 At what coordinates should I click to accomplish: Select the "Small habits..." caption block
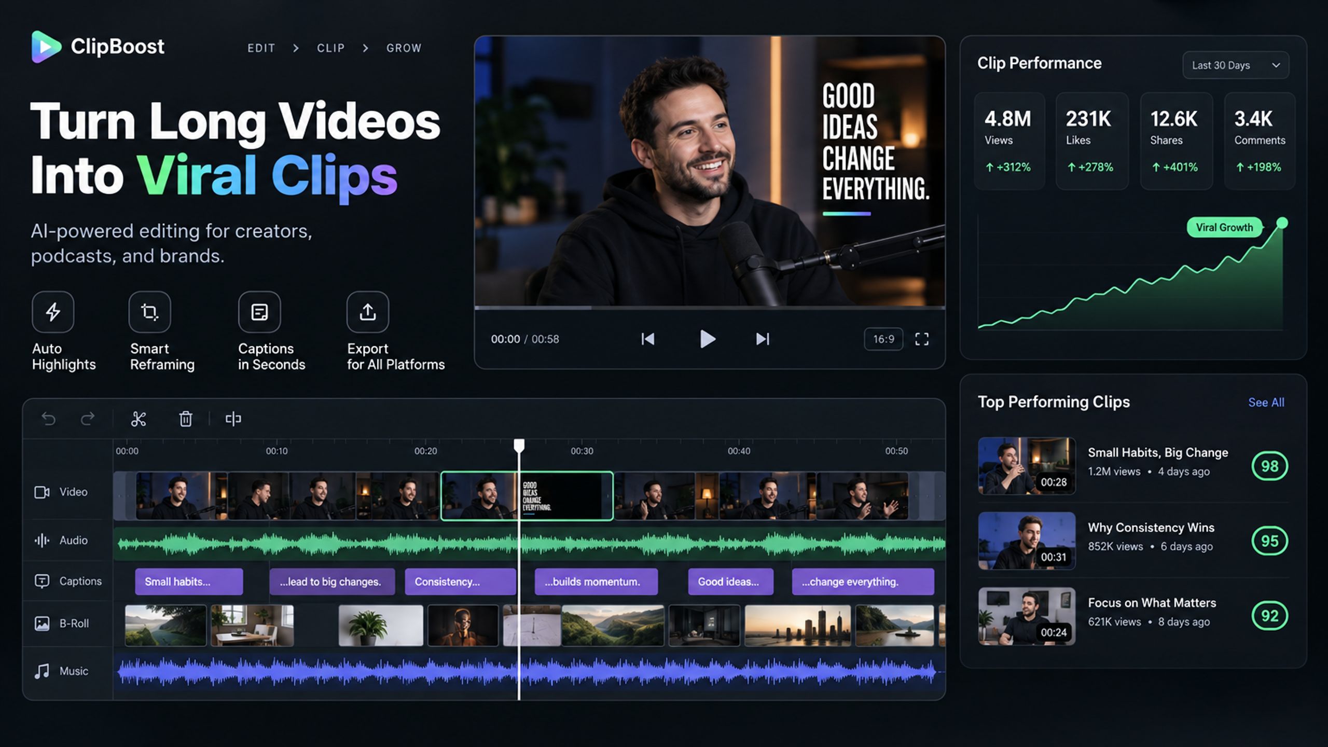(189, 582)
